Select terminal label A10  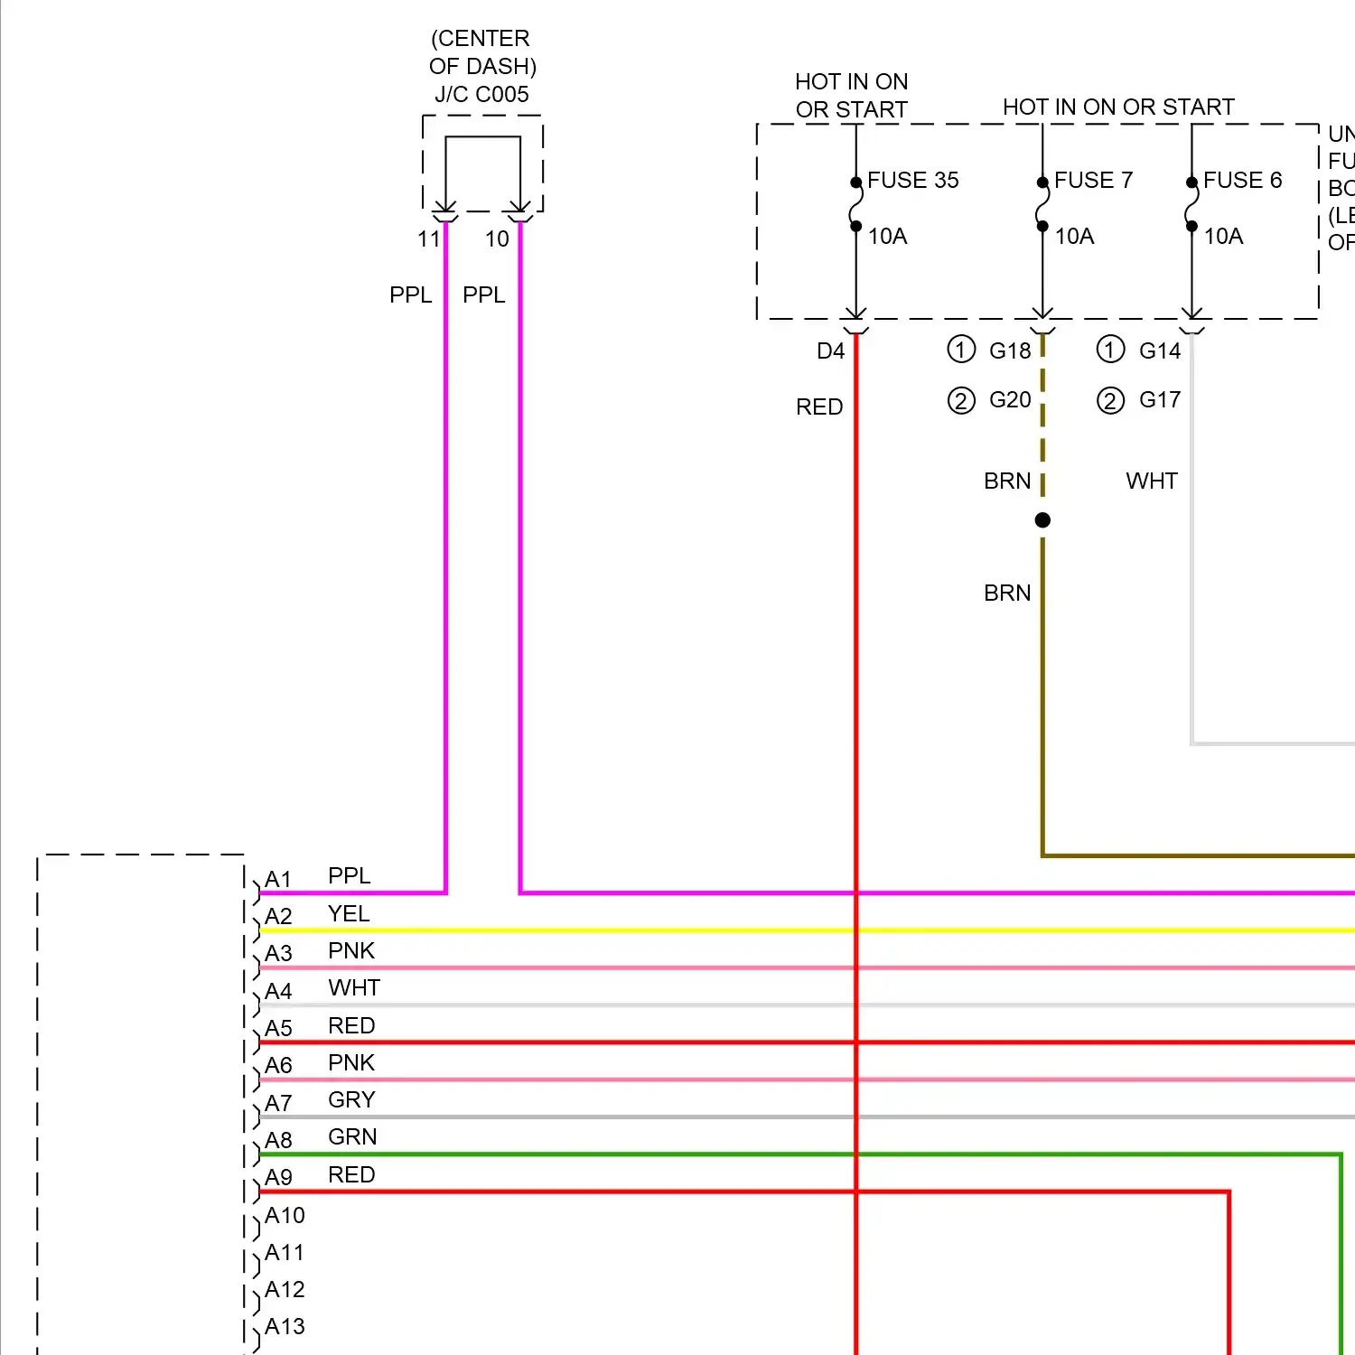[285, 1216]
